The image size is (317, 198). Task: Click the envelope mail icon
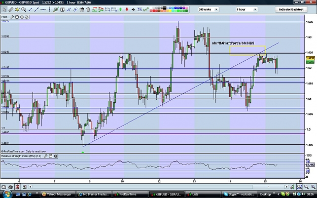pos(4,187)
